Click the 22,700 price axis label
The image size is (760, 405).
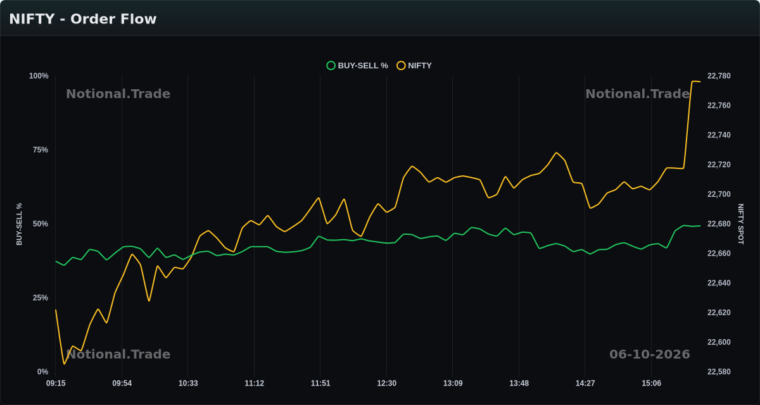coord(719,194)
